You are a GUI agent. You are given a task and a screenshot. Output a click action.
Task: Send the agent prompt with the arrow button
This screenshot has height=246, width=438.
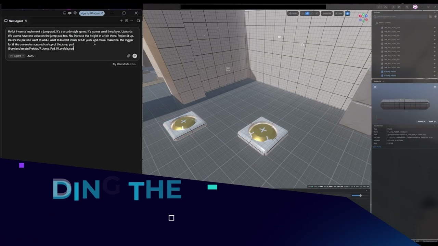coord(135,56)
